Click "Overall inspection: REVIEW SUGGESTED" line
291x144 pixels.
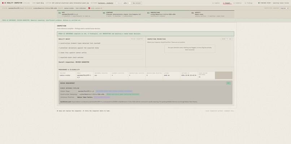(74, 62)
